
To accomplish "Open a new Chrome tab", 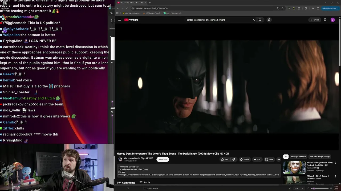I will [150, 3].
